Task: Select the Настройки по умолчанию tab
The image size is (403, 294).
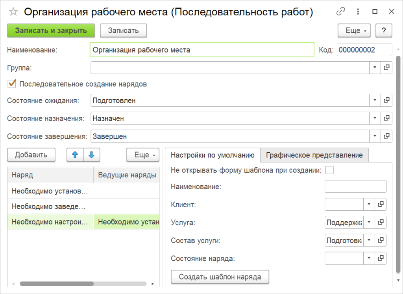Action: click(213, 155)
